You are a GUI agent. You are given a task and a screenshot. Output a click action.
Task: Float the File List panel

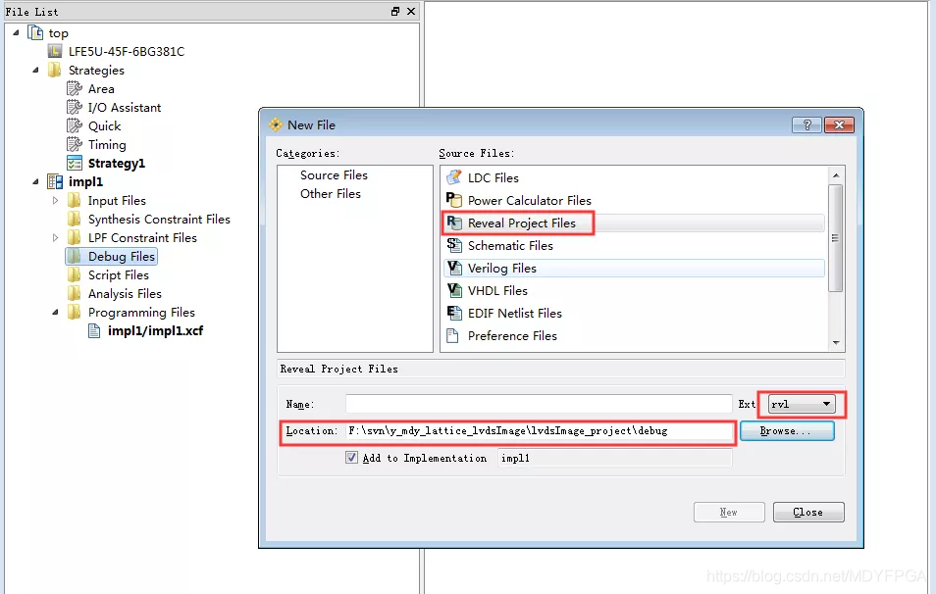pos(395,12)
